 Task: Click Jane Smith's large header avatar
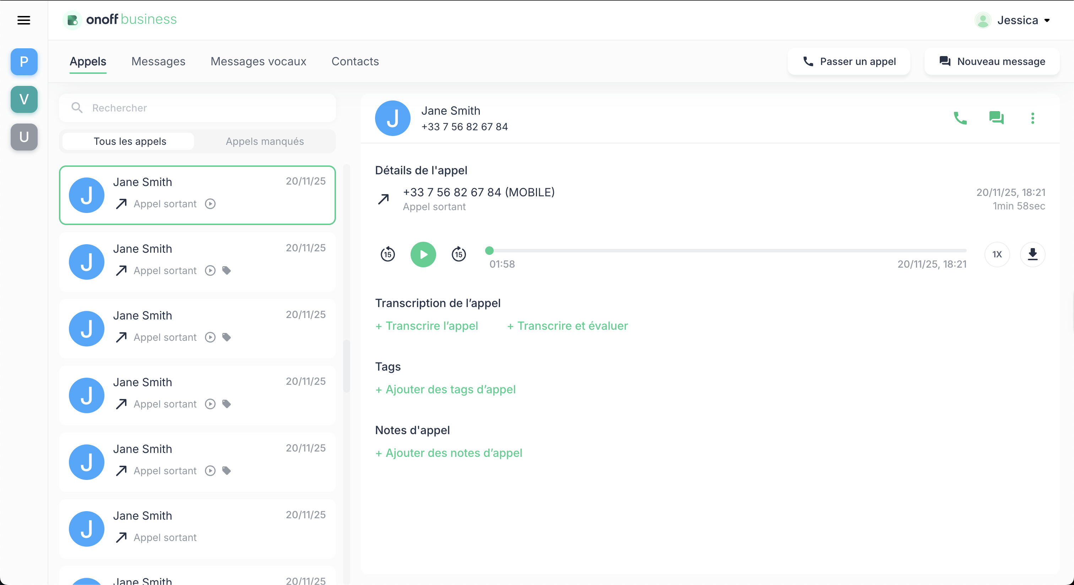point(392,118)
